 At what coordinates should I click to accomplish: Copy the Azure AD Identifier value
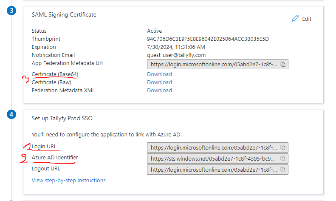[283, 159]
